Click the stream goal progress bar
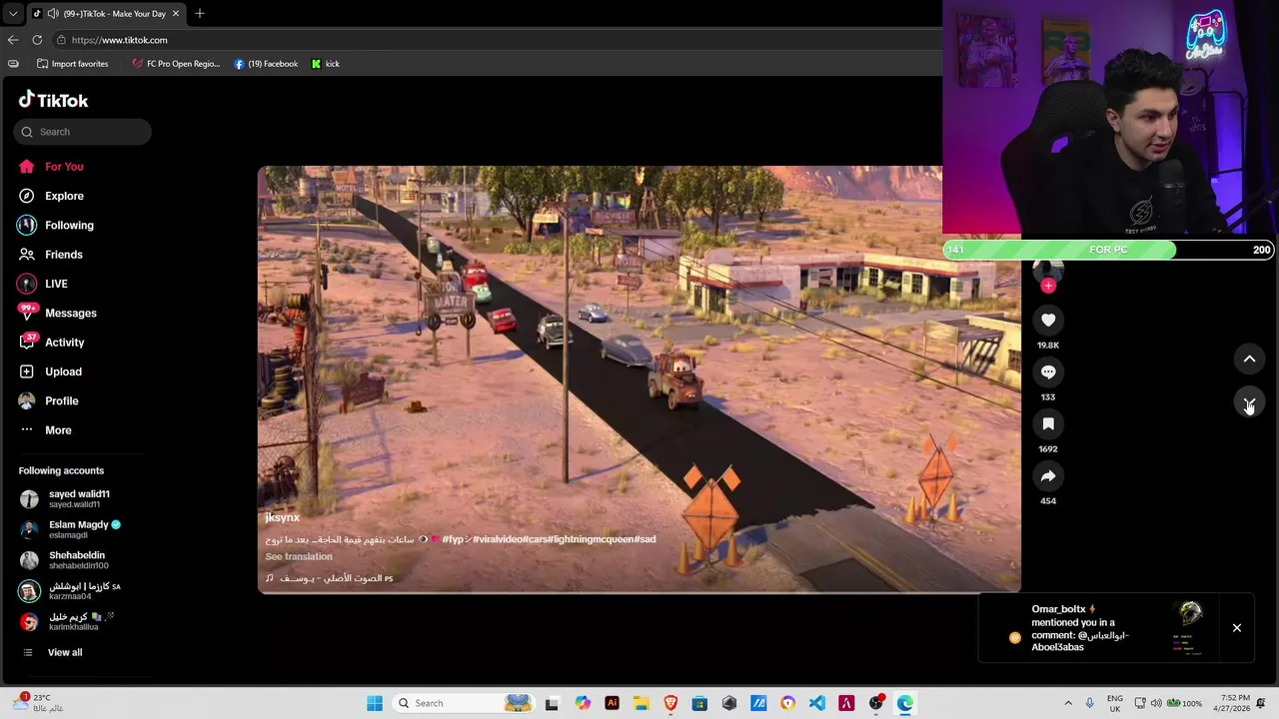 click(1108, 250)
